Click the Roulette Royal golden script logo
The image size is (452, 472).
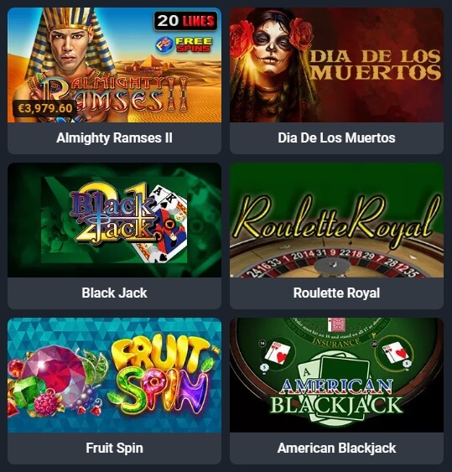coord(336,218)
